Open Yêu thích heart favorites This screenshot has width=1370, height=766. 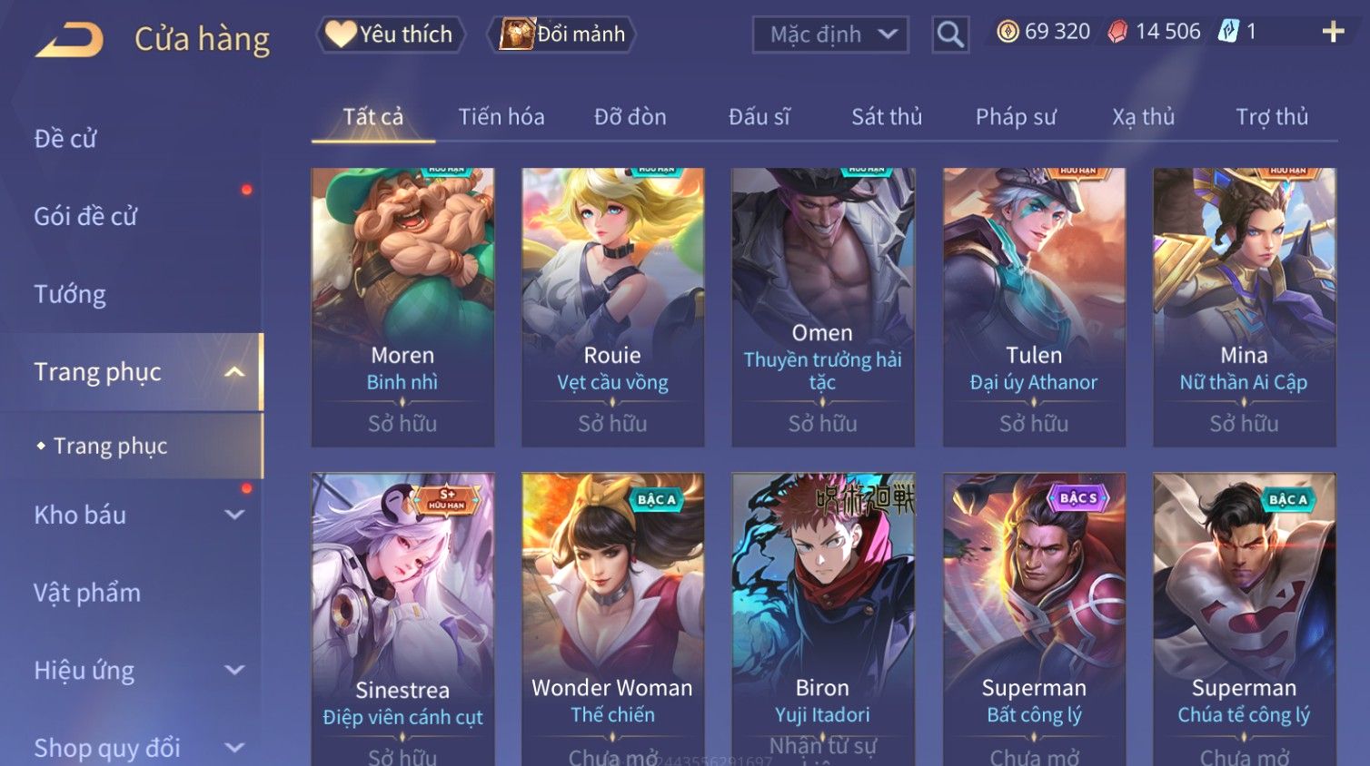[390, 34]
